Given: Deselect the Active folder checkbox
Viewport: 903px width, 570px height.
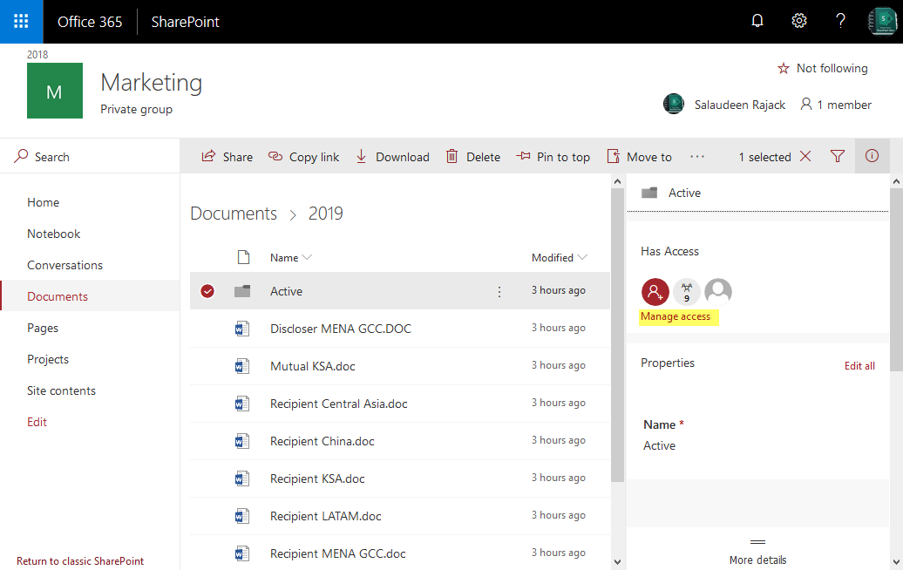Looking at the screenshot, I should pyautogui.click(x=207, y=290).
